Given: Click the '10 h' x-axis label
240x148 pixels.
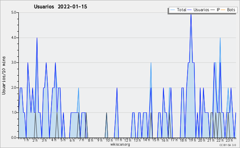Looking at the screenshot, I should tap(109, 140).
